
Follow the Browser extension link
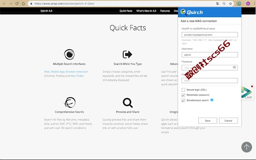coord(77,72)
